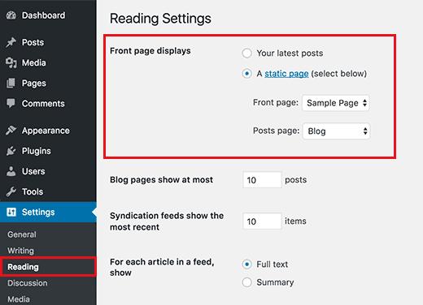Click the Posts pushpin icon

pyautogui.click(x=11, y=42)
